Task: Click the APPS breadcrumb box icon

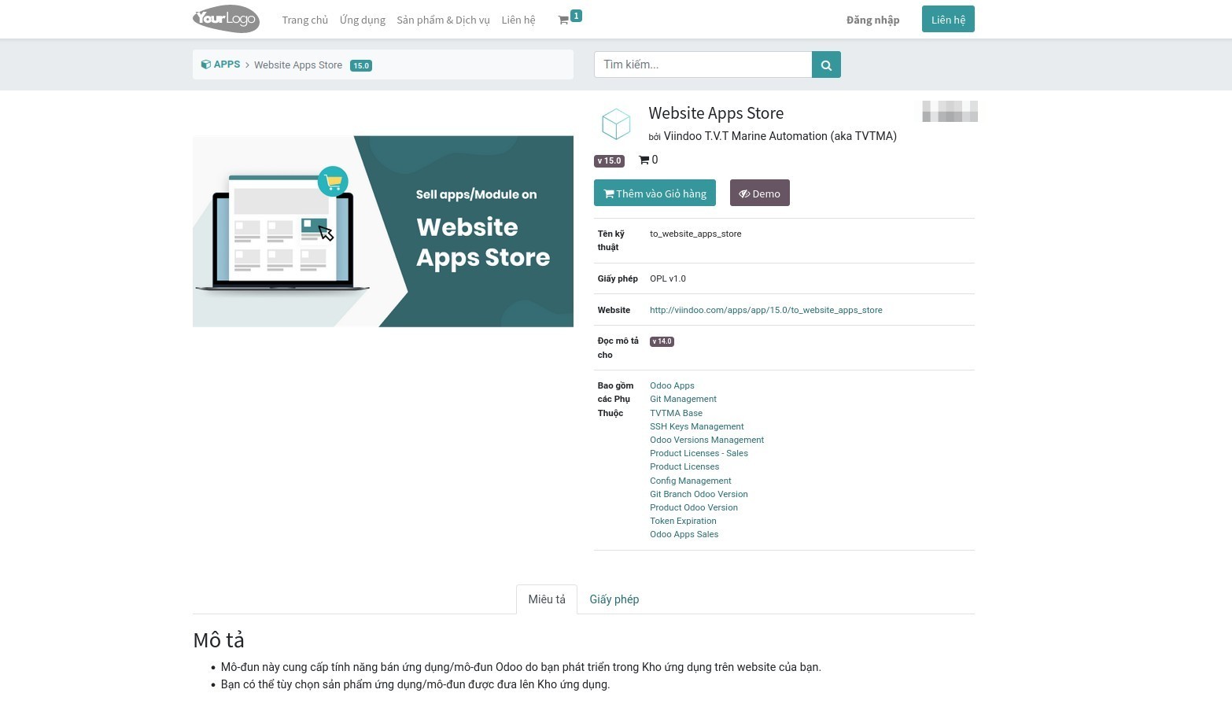Action: pos(206,64)
